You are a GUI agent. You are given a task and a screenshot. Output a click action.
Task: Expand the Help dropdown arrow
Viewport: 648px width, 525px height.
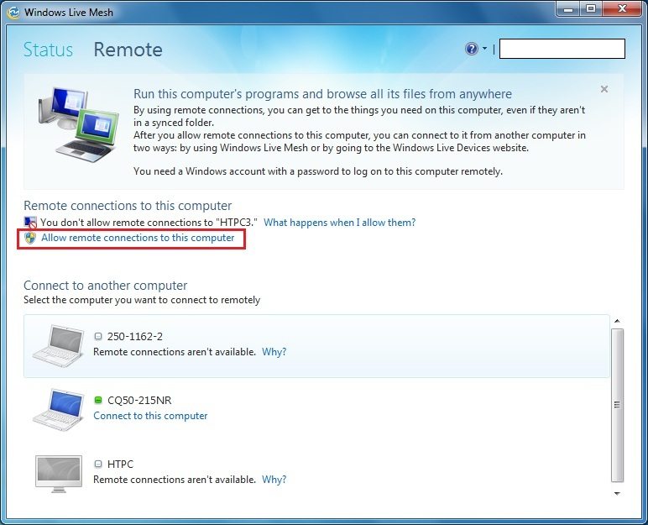click(x=484, y=49)
